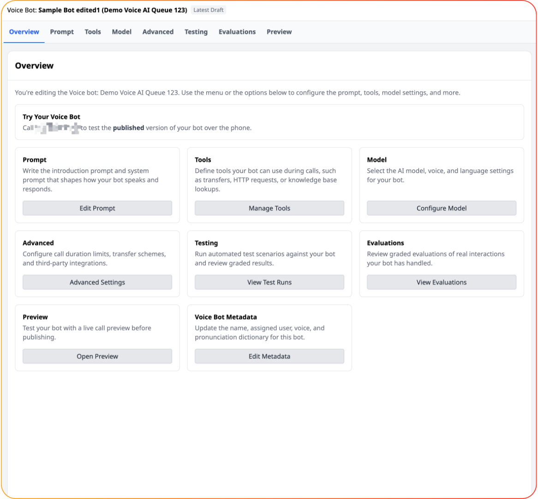This screenshot has width=538, height=499.
Task: Click the Advanced card title
Action: 38,243
